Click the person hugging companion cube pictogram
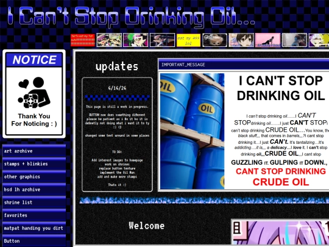329x247 pixels. (34, 93)
